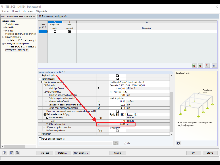Confirm with the OK button
This screenshot has width=220, height=165.
[x=194, y=153]
